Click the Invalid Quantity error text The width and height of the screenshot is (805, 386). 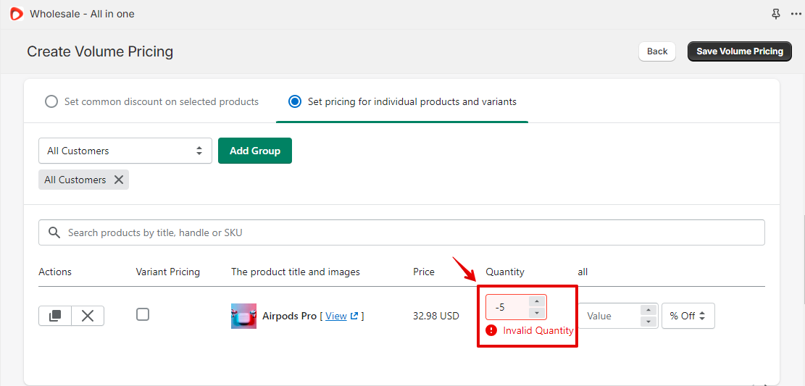(x=538, y=330)
